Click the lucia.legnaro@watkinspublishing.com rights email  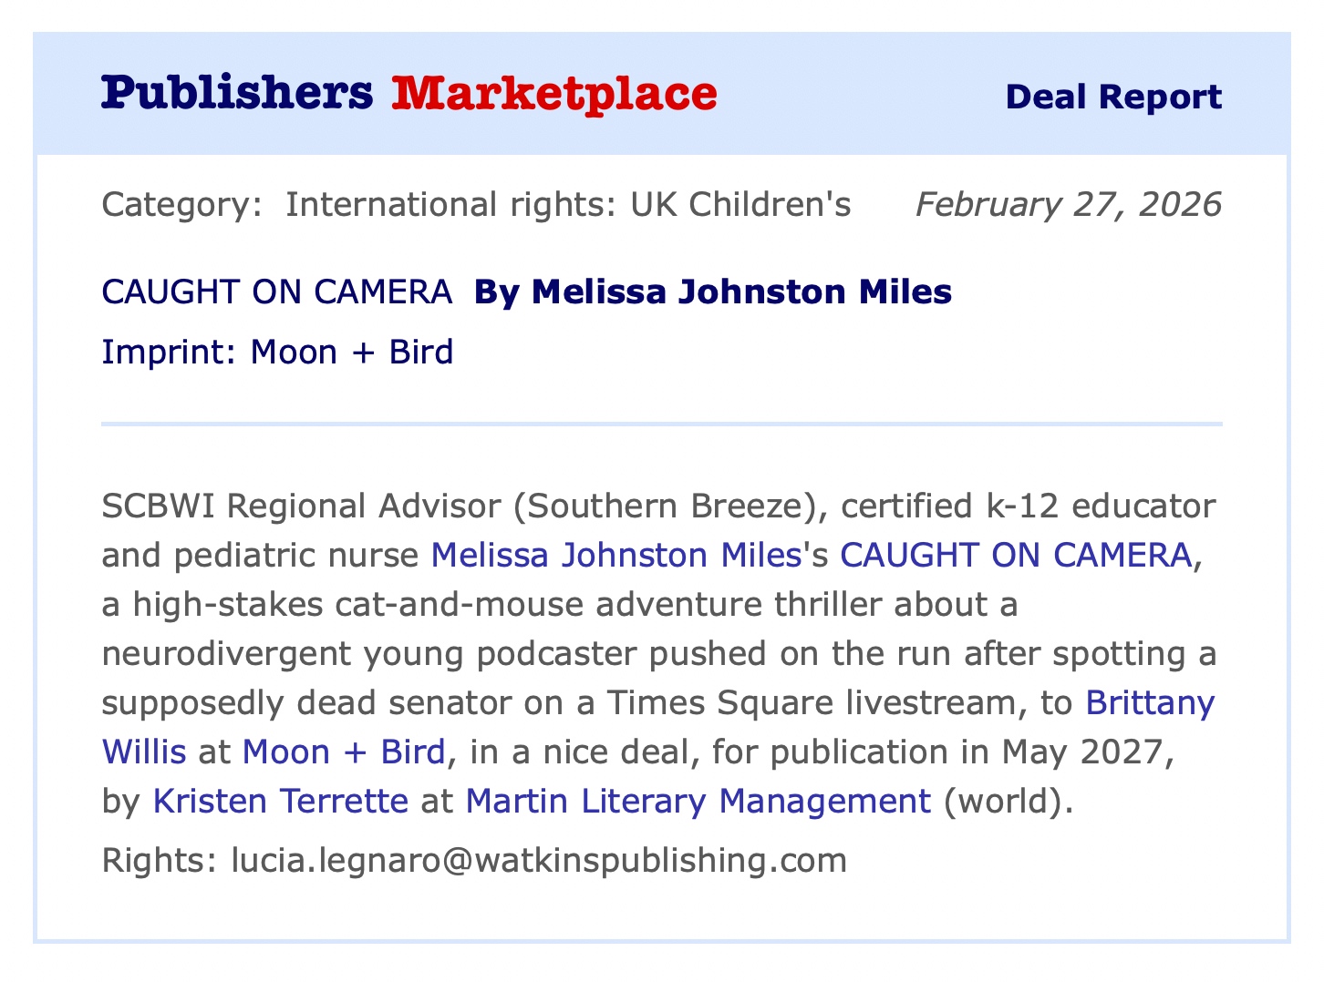539,859
